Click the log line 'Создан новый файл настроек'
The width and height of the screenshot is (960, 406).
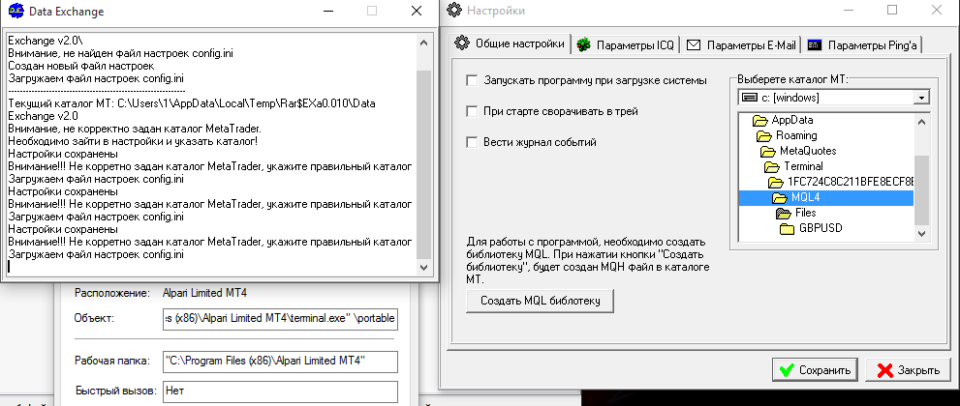81,66
